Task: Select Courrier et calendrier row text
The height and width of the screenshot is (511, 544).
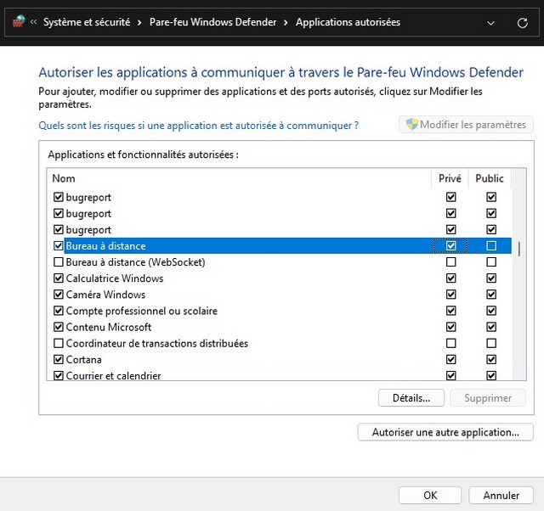Action: [113, 375]
